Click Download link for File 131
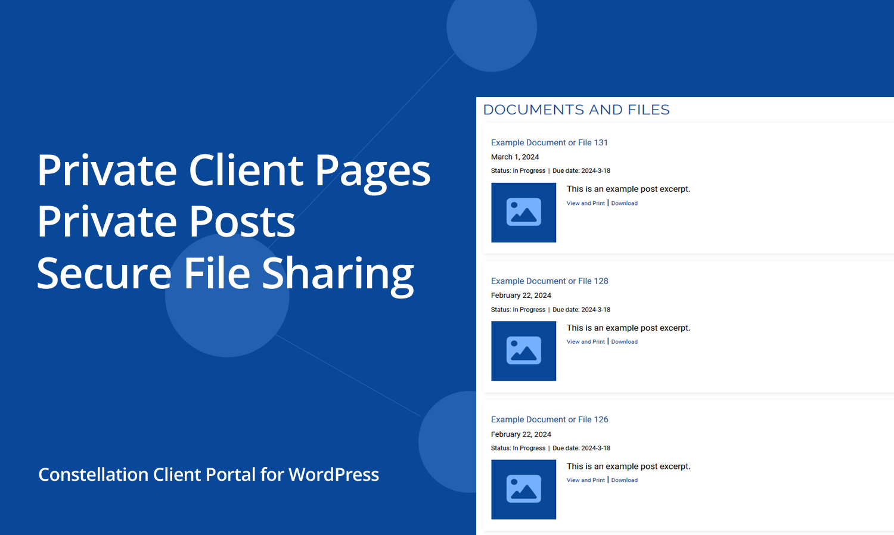This screenshot has height=535, width=894. [x=624, y=203]
